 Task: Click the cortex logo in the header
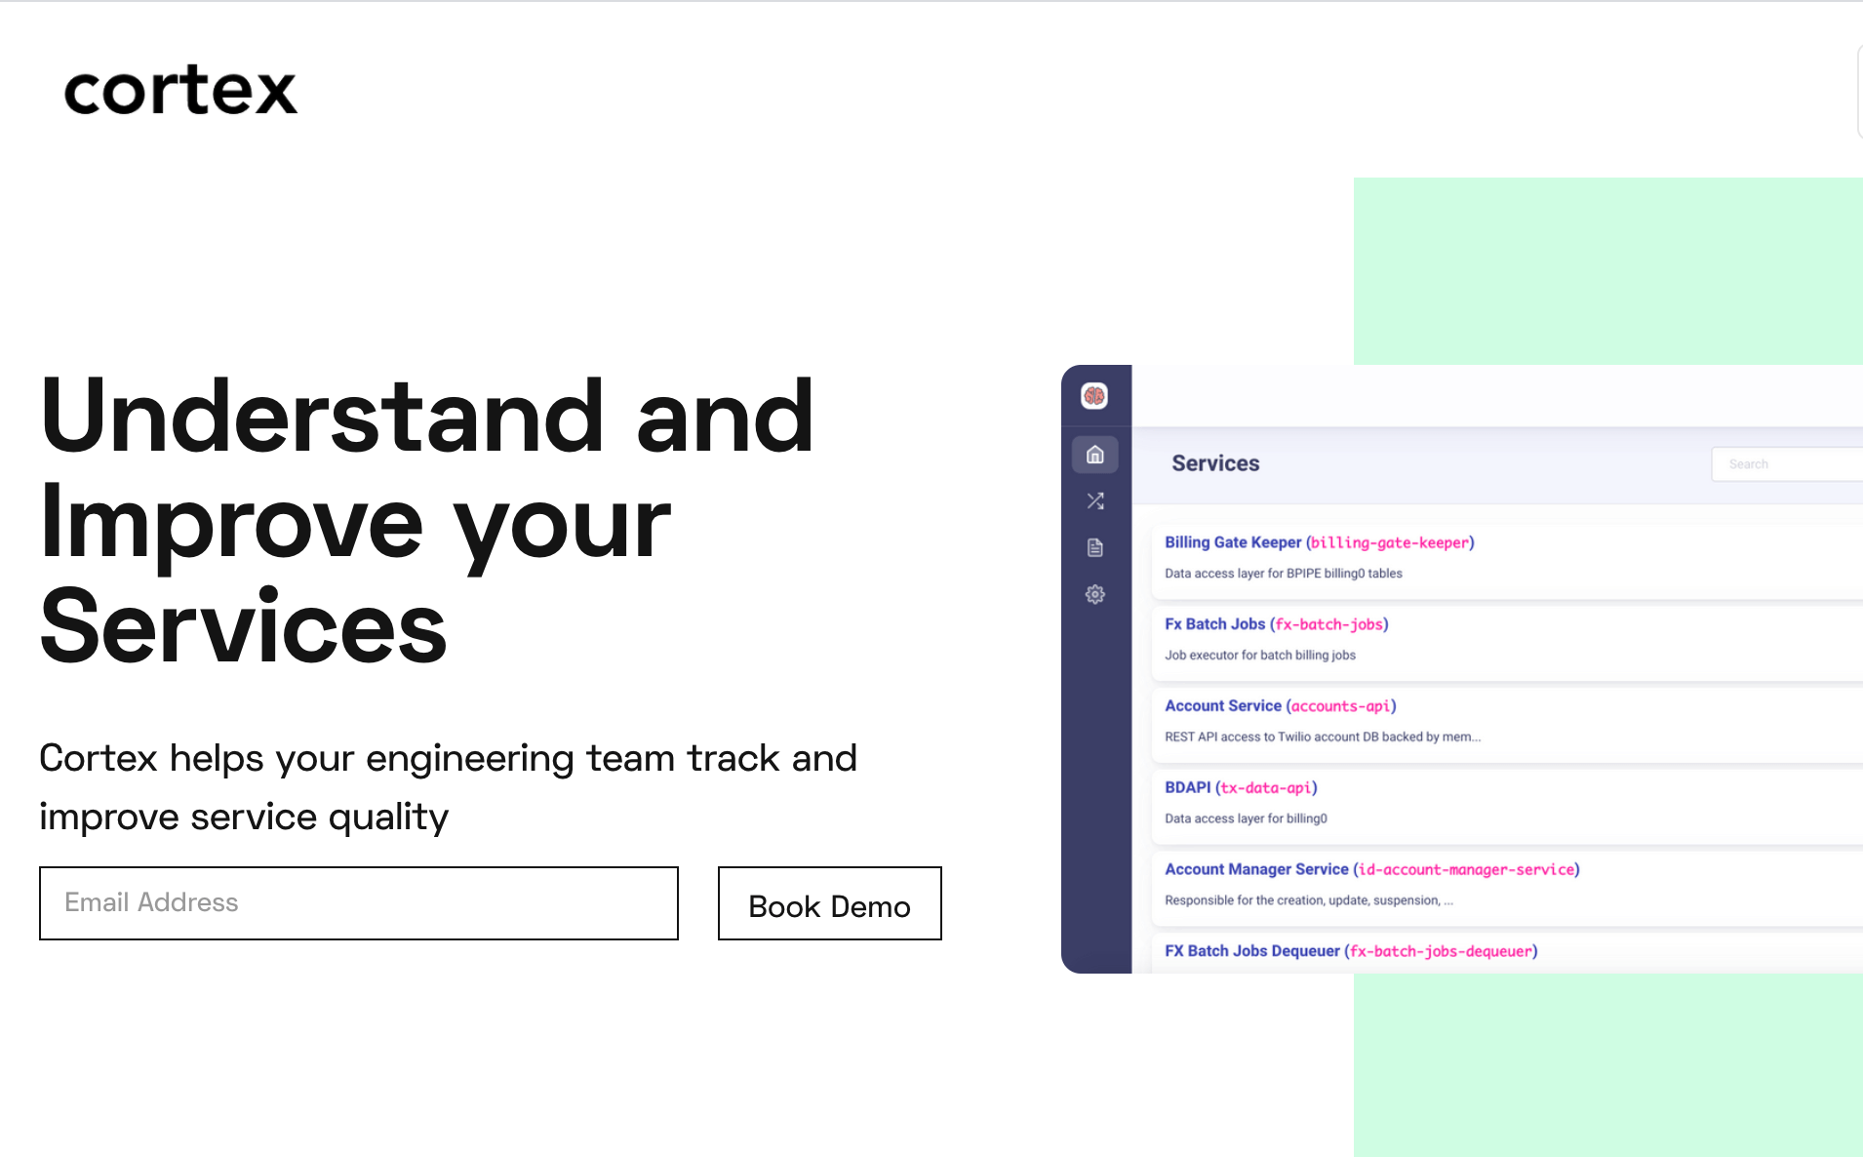(179, 90)
